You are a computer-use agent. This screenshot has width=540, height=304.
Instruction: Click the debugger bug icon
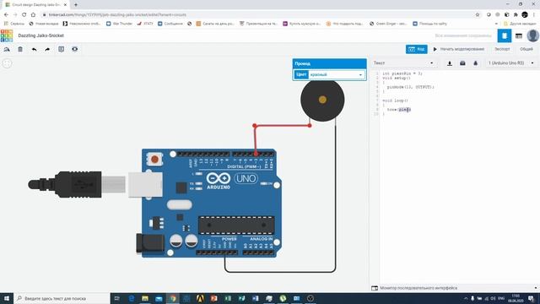coord(476,63)
